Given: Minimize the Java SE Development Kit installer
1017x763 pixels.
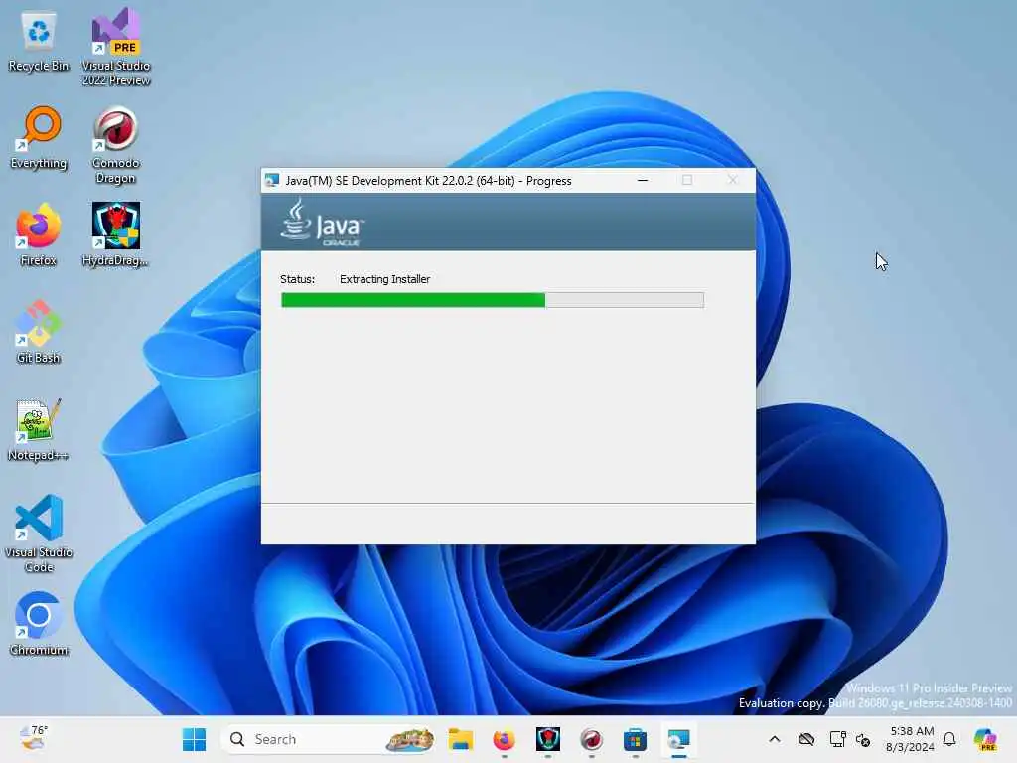Looking at the screenshot, I should [643, 180].
